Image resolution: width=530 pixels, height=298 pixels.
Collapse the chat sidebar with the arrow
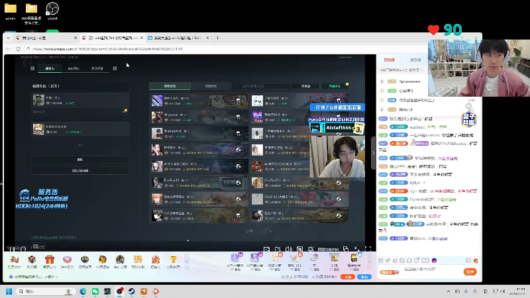tap(373, 153)
